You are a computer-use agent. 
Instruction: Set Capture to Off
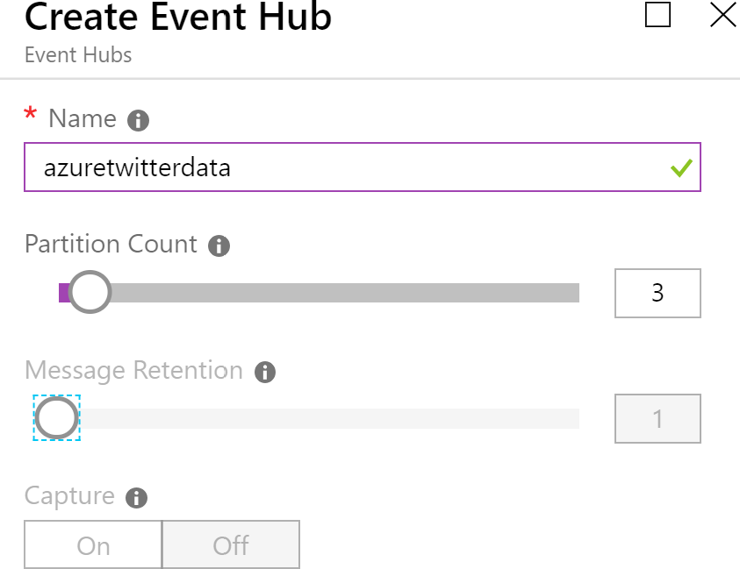point(231,545)
